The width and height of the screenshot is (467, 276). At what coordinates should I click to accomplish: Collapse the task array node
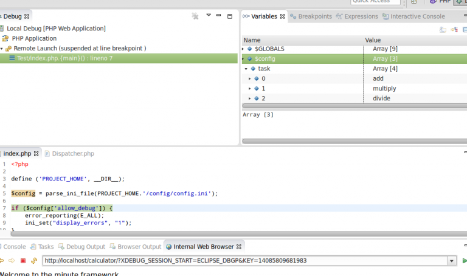pos(246,69)
